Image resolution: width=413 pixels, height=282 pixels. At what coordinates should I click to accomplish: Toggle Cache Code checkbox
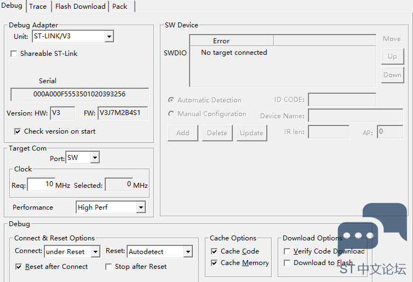coord(214,251)
